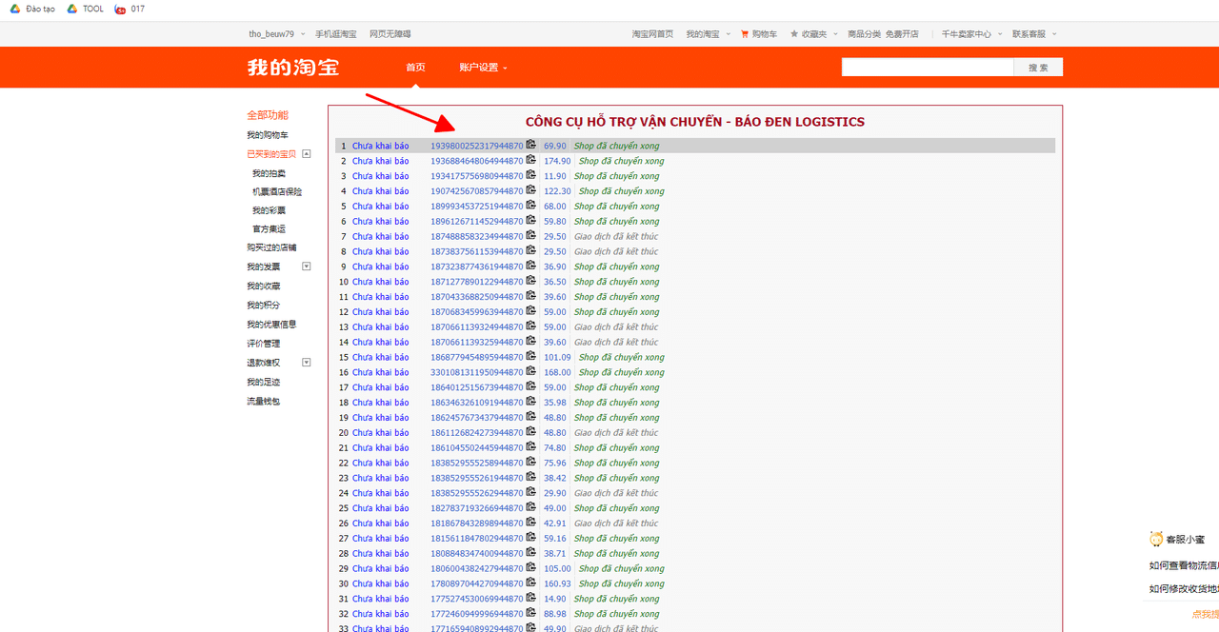Copy order ID in row 16
The height and width of the screenshot is (632, 1219).
[x=530, y=372]
